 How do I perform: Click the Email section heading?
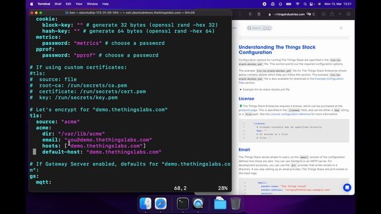click(244, 150)
